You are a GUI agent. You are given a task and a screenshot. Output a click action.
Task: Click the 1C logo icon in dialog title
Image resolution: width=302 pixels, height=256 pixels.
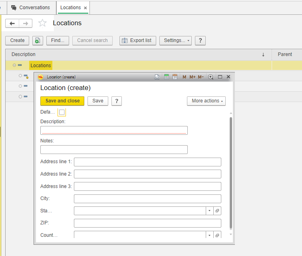click(40, 77)
